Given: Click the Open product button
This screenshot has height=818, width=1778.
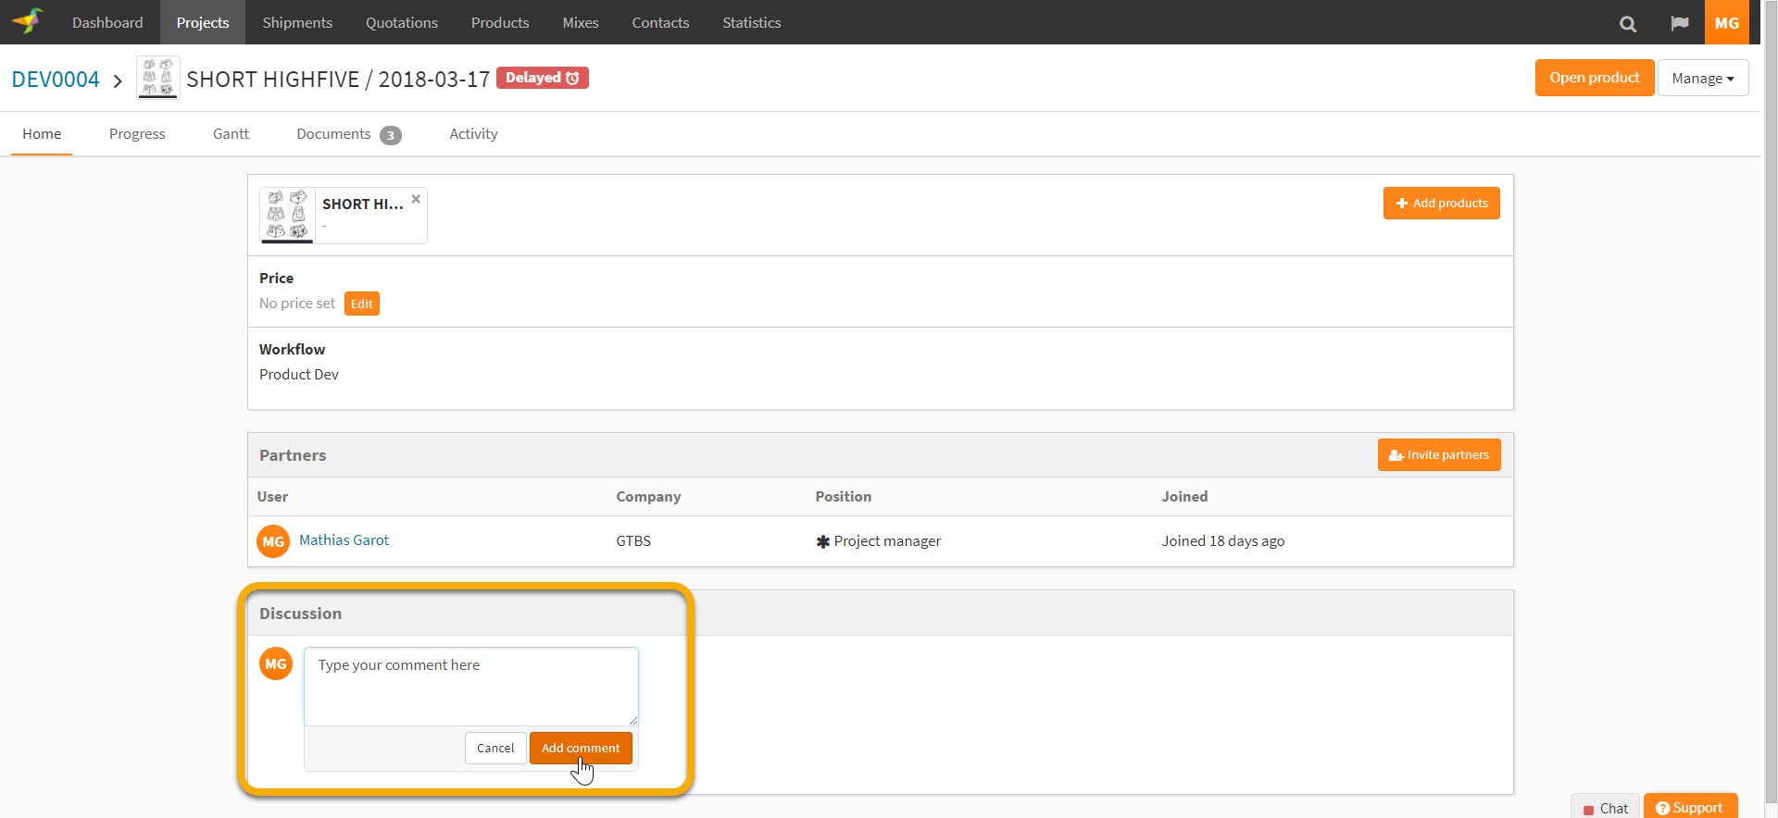Looking at the screenshot, I should [x=1594, y=78].
